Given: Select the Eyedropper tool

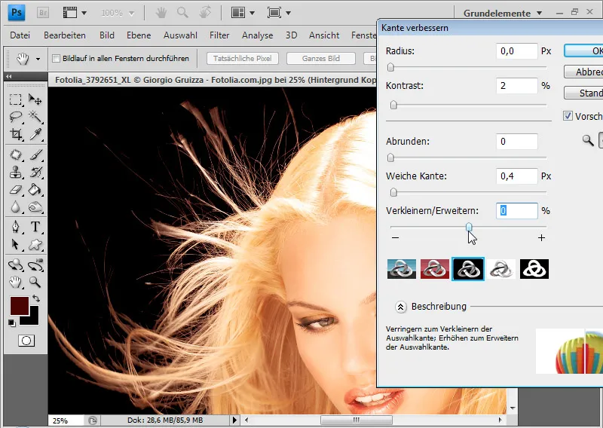Looking at the screenshot, I should click(35, 135).
